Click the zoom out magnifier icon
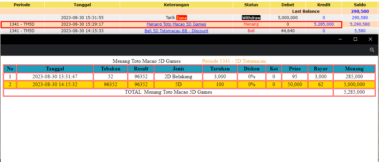This screenshot has width=379, height=162. point(372,50)
